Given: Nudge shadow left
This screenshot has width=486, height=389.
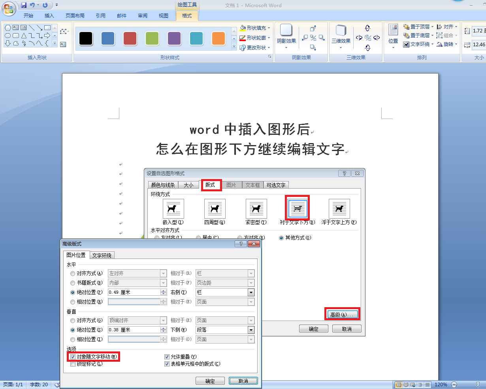Looking at the screenshot, I should (x=305, y=38).
